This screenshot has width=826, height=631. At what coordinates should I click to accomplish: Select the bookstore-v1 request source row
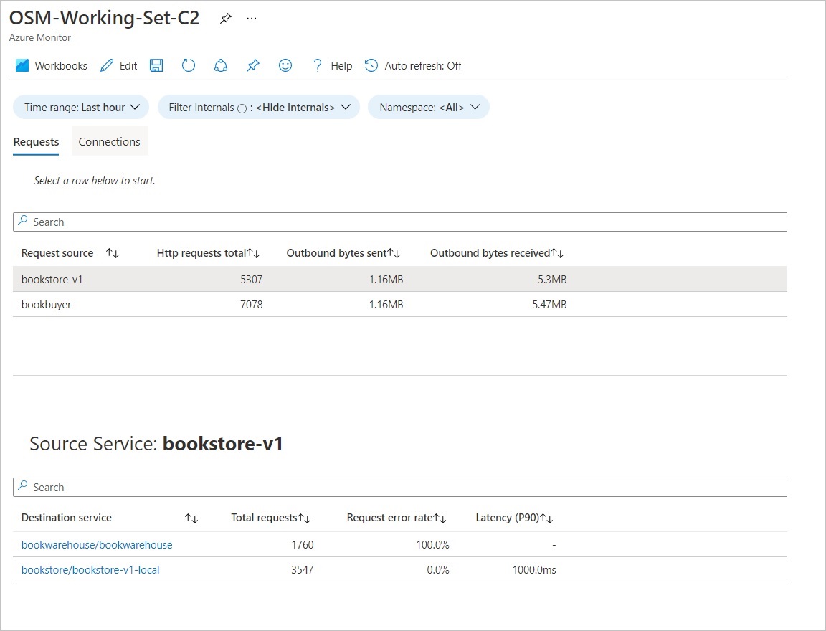click(400, 279)
